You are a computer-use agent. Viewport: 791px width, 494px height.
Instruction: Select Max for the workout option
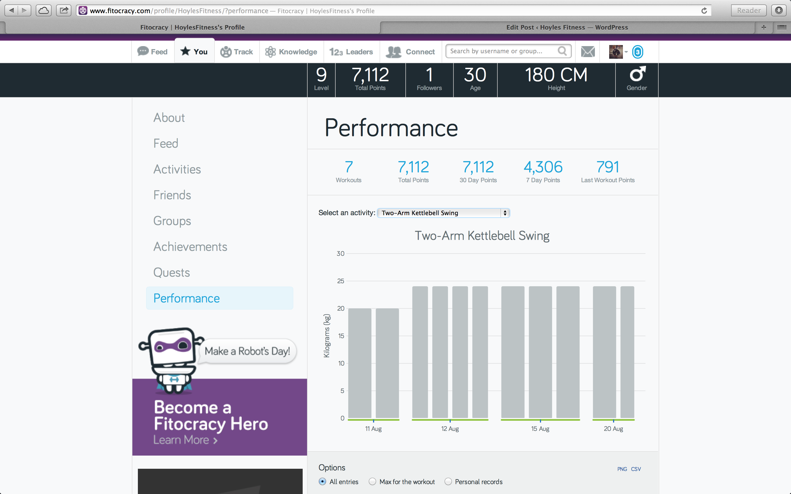click(372, 482)
